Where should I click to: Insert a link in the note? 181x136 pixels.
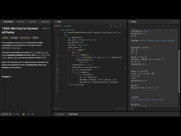(x=159, y=26)
